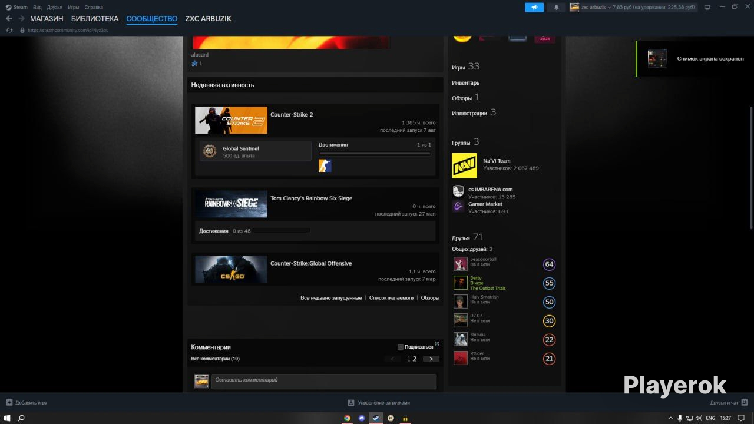Click the page vertical scrollbar
Image resolution: width=754 pixels, height=424 pixels.
pos(750,168)
